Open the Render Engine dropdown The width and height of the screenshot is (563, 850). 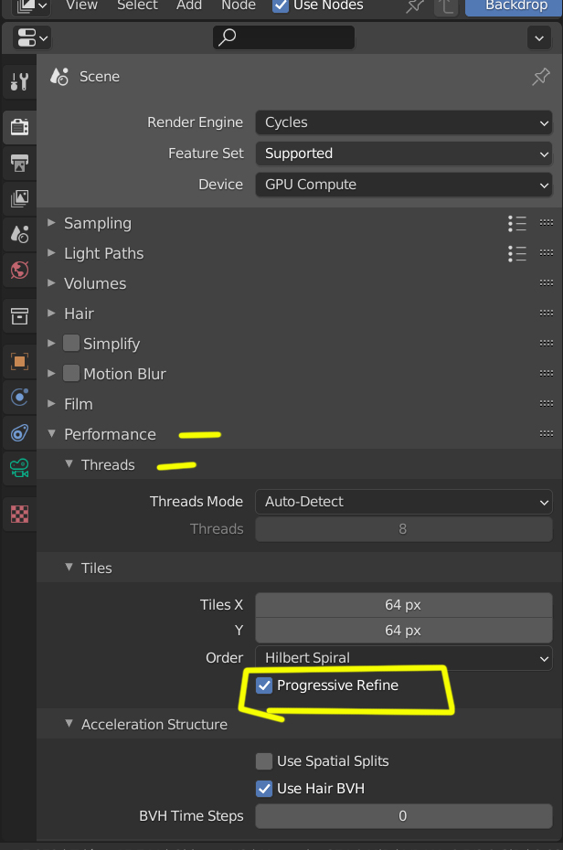pyautogui.click(x=403, y=122)
